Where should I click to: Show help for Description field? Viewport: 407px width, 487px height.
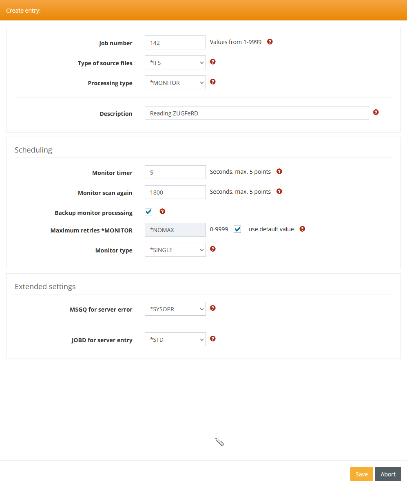coord(376,112)
